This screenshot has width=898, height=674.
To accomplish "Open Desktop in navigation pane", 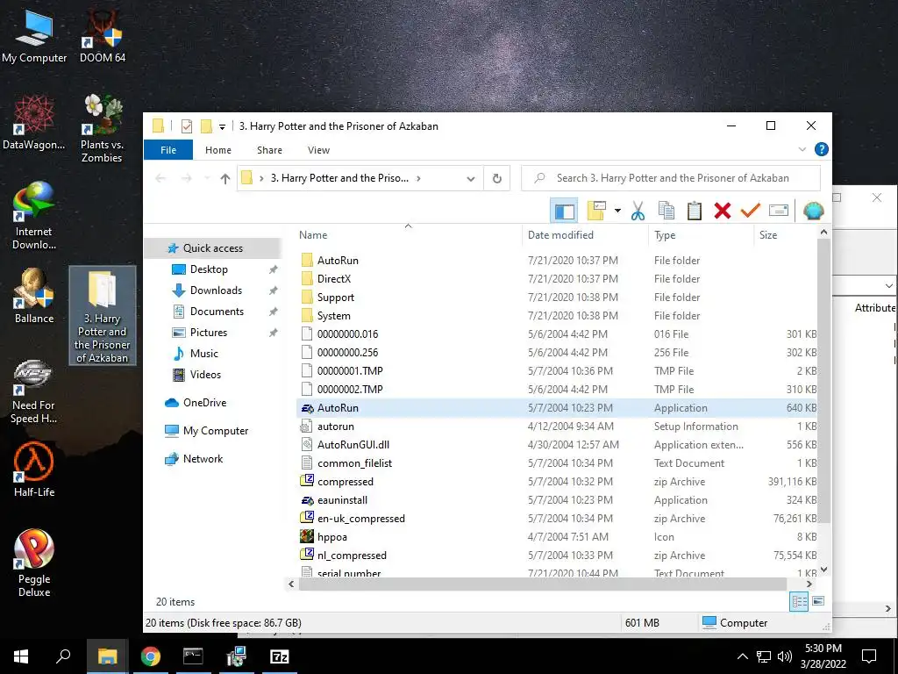I will 209,269.
